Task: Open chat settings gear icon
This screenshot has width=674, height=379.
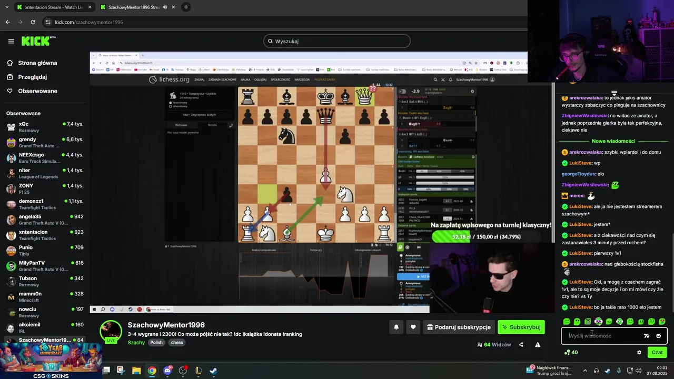Action: [x=639, y=353]
